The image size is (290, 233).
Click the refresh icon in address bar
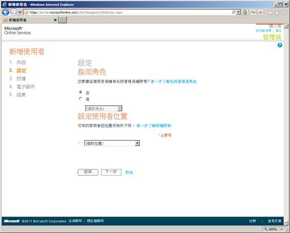pos(253,12)
